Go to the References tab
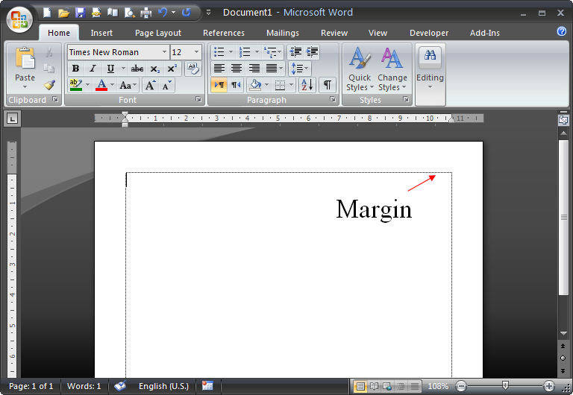 224,33
